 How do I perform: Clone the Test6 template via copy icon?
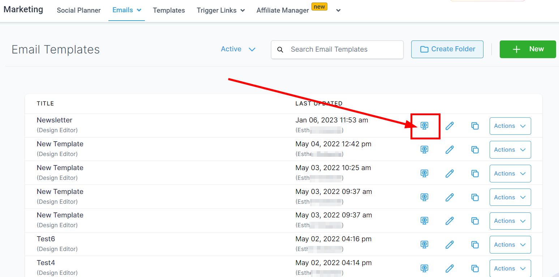475,244
